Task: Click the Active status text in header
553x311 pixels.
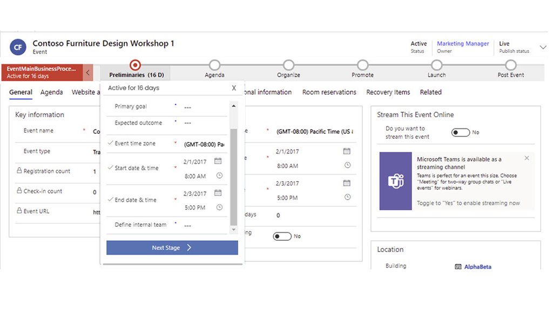Action: coord(419,43)
